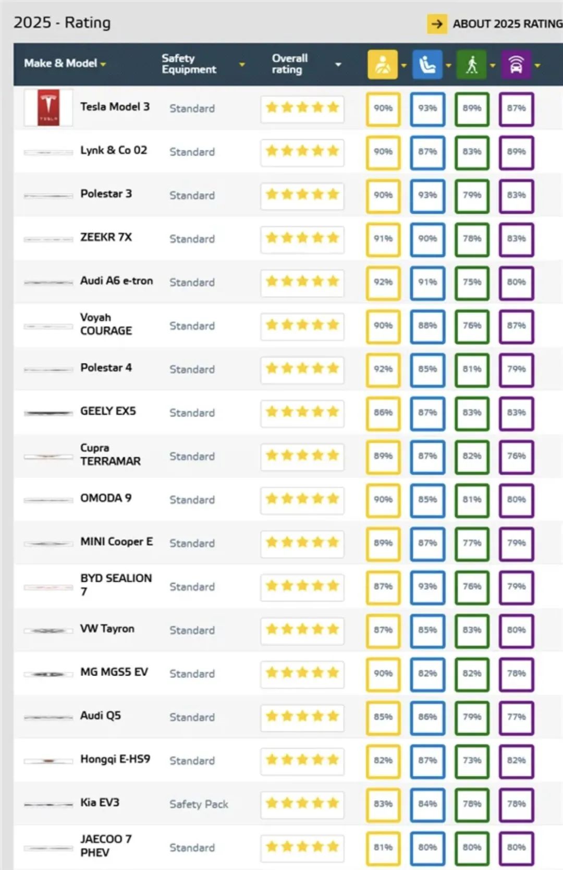The image size is (563, 870).
Task: Open the Lynk & Co 02 entry
Action: (114, 150)
